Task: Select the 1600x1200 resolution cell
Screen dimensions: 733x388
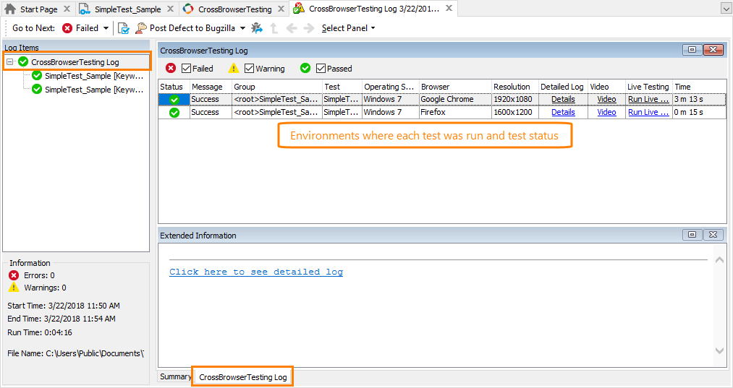Action: coord(515,113)
